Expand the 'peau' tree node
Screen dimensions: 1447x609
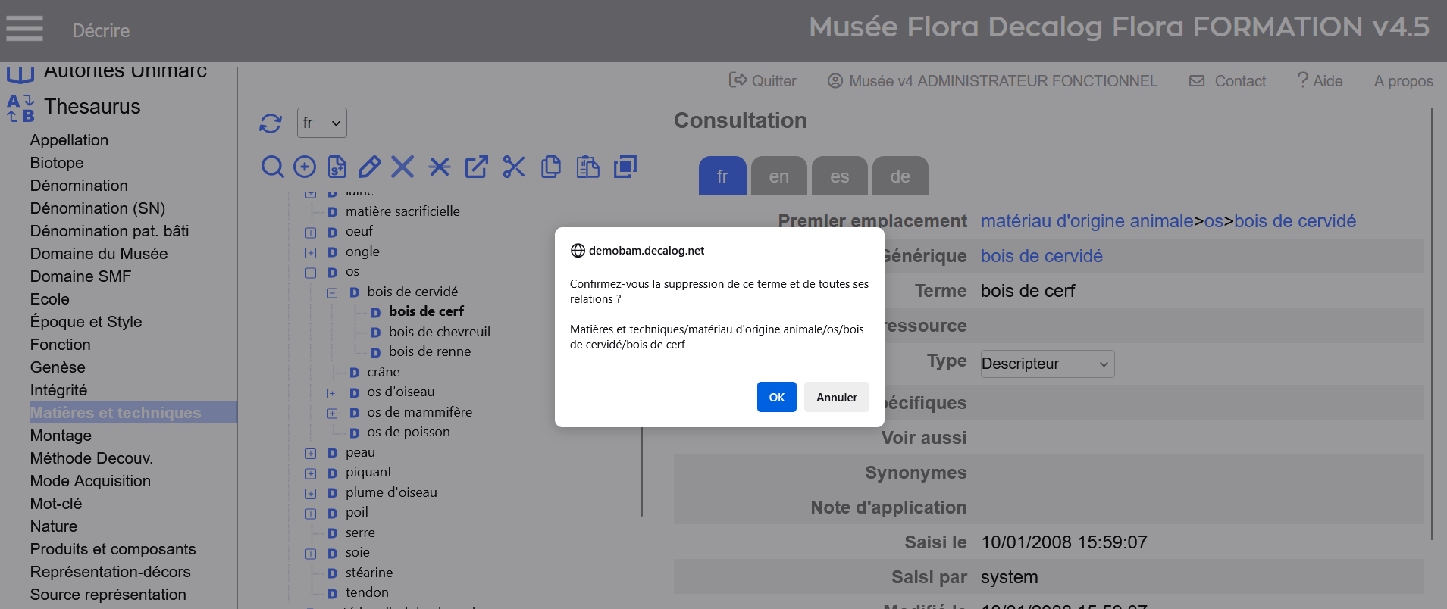(311, 454)
